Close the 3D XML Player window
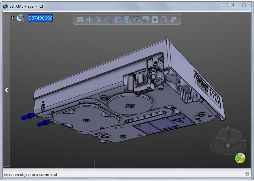 (x=244, y=5)
